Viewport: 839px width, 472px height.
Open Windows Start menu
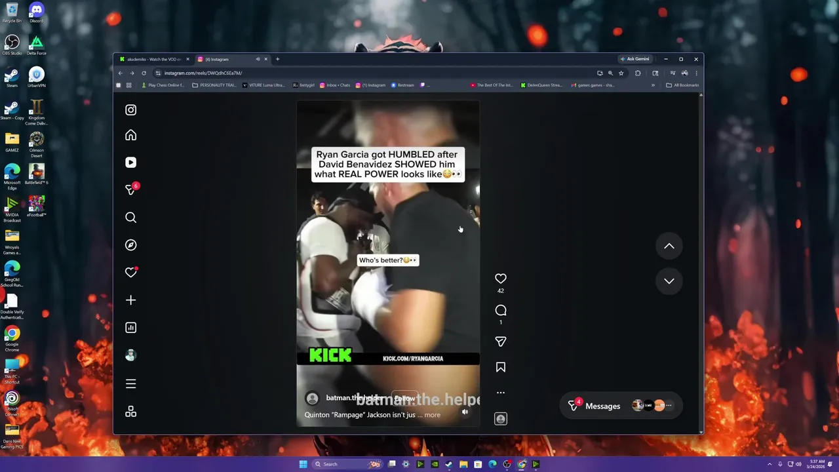[x=303, y=464]
